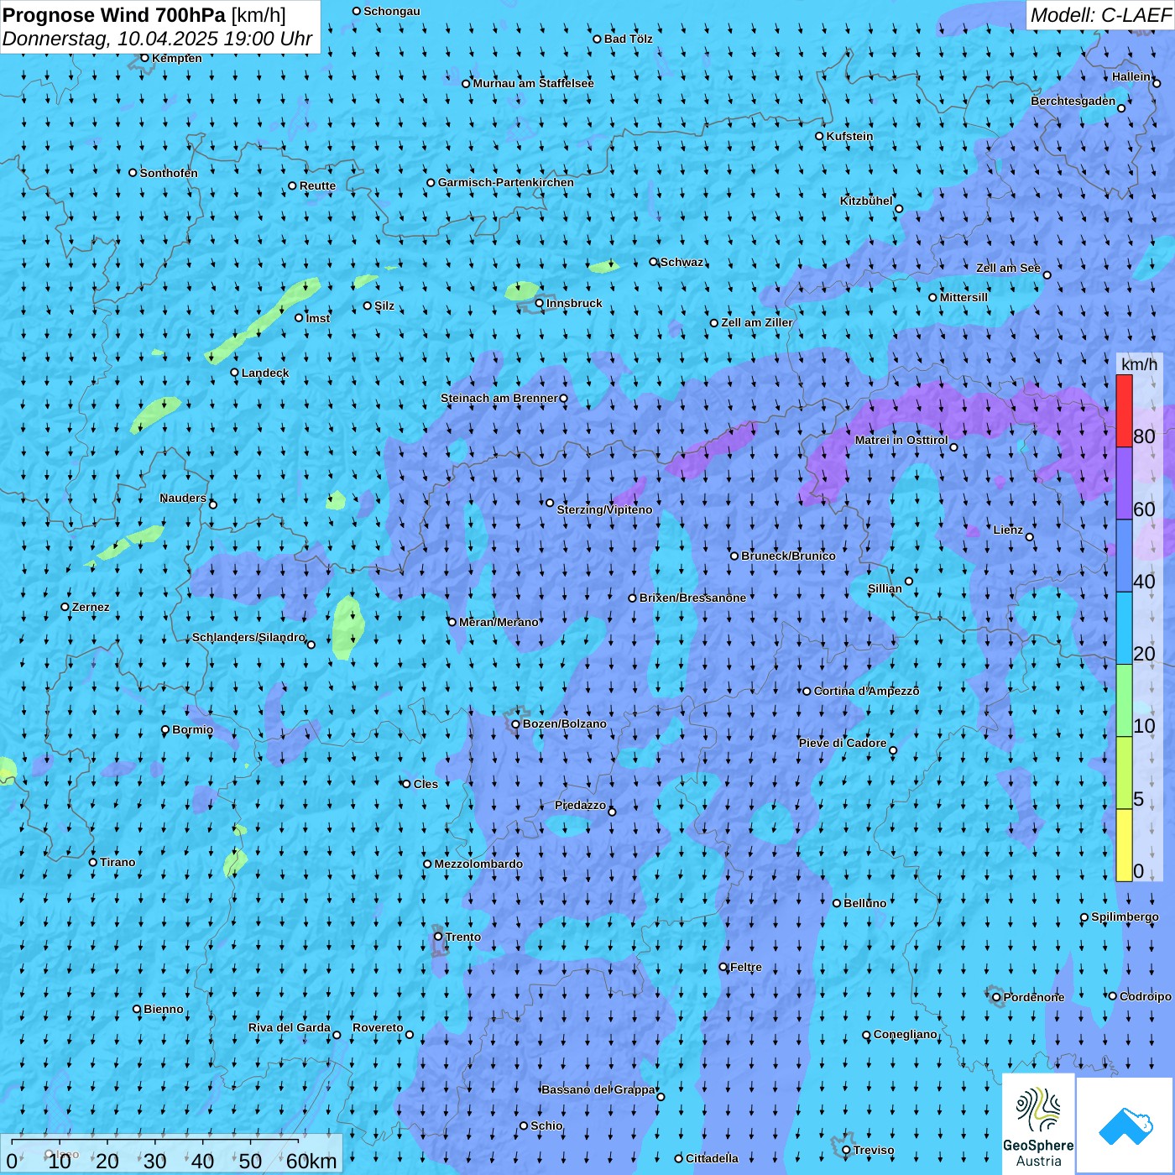This screenshot has width=1175, height=1175.
Task: Click the 'Bassano del Grappa' label
Action: (598, 1089)
